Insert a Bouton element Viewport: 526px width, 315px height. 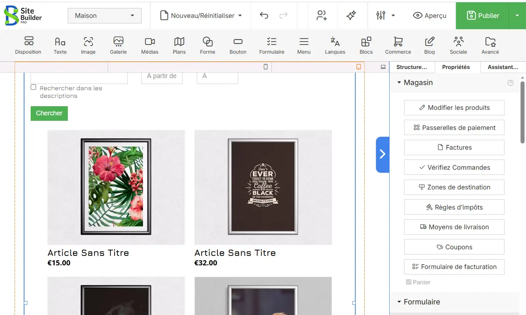[x=238, y=46]
